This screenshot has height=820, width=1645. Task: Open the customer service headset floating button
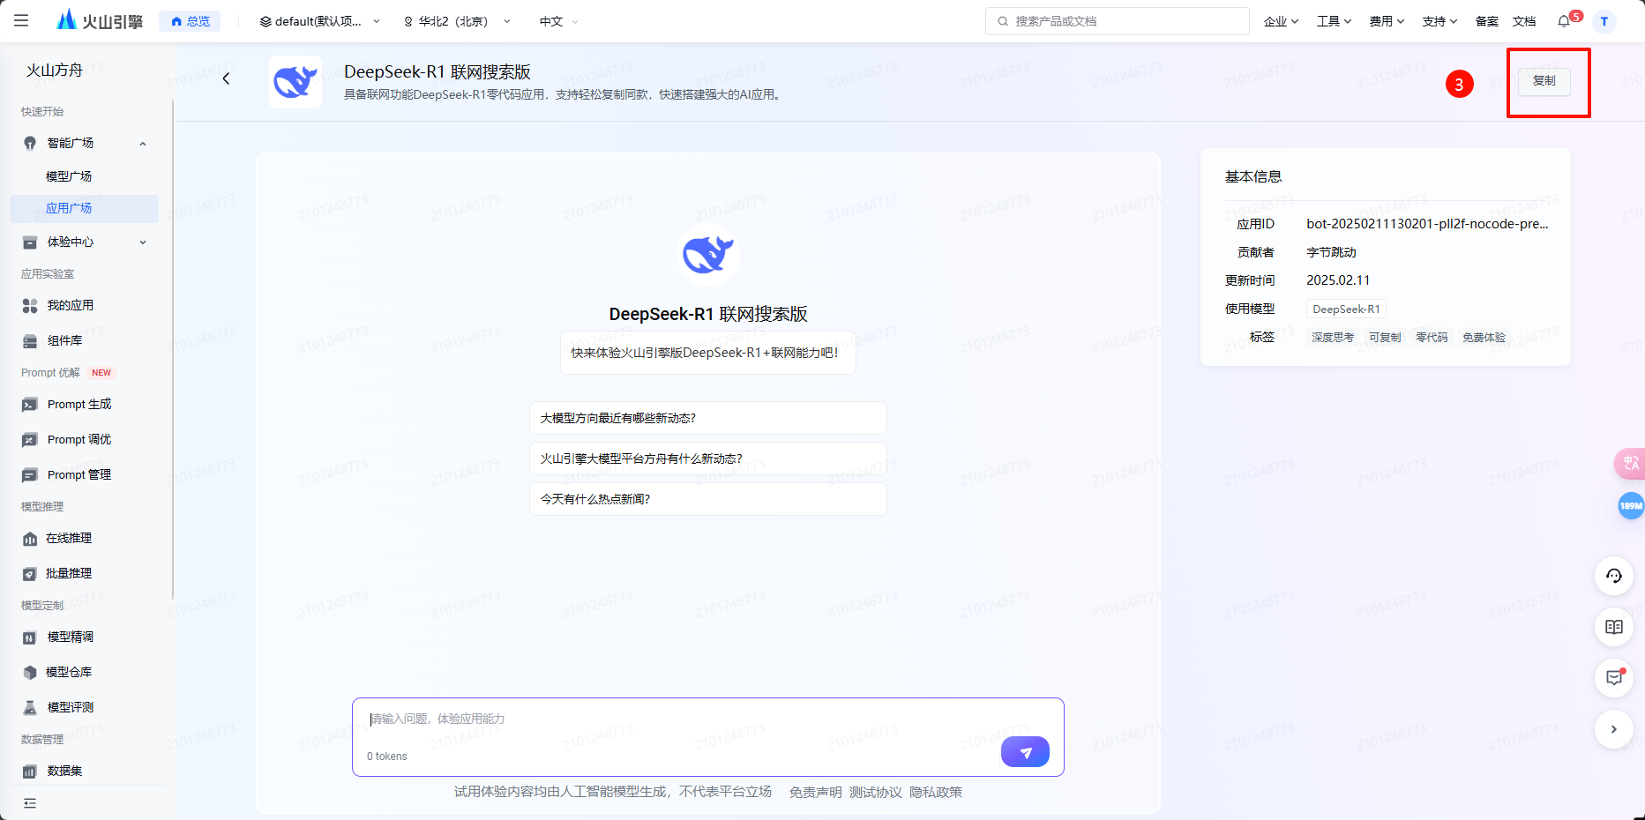point(1613,576)
